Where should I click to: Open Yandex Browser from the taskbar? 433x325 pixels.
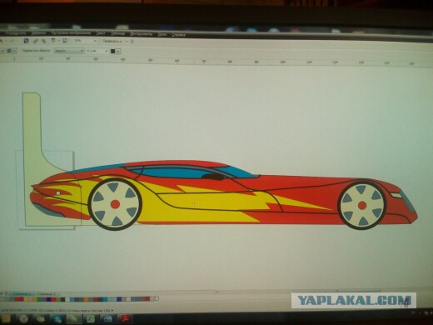click(24, 319)
